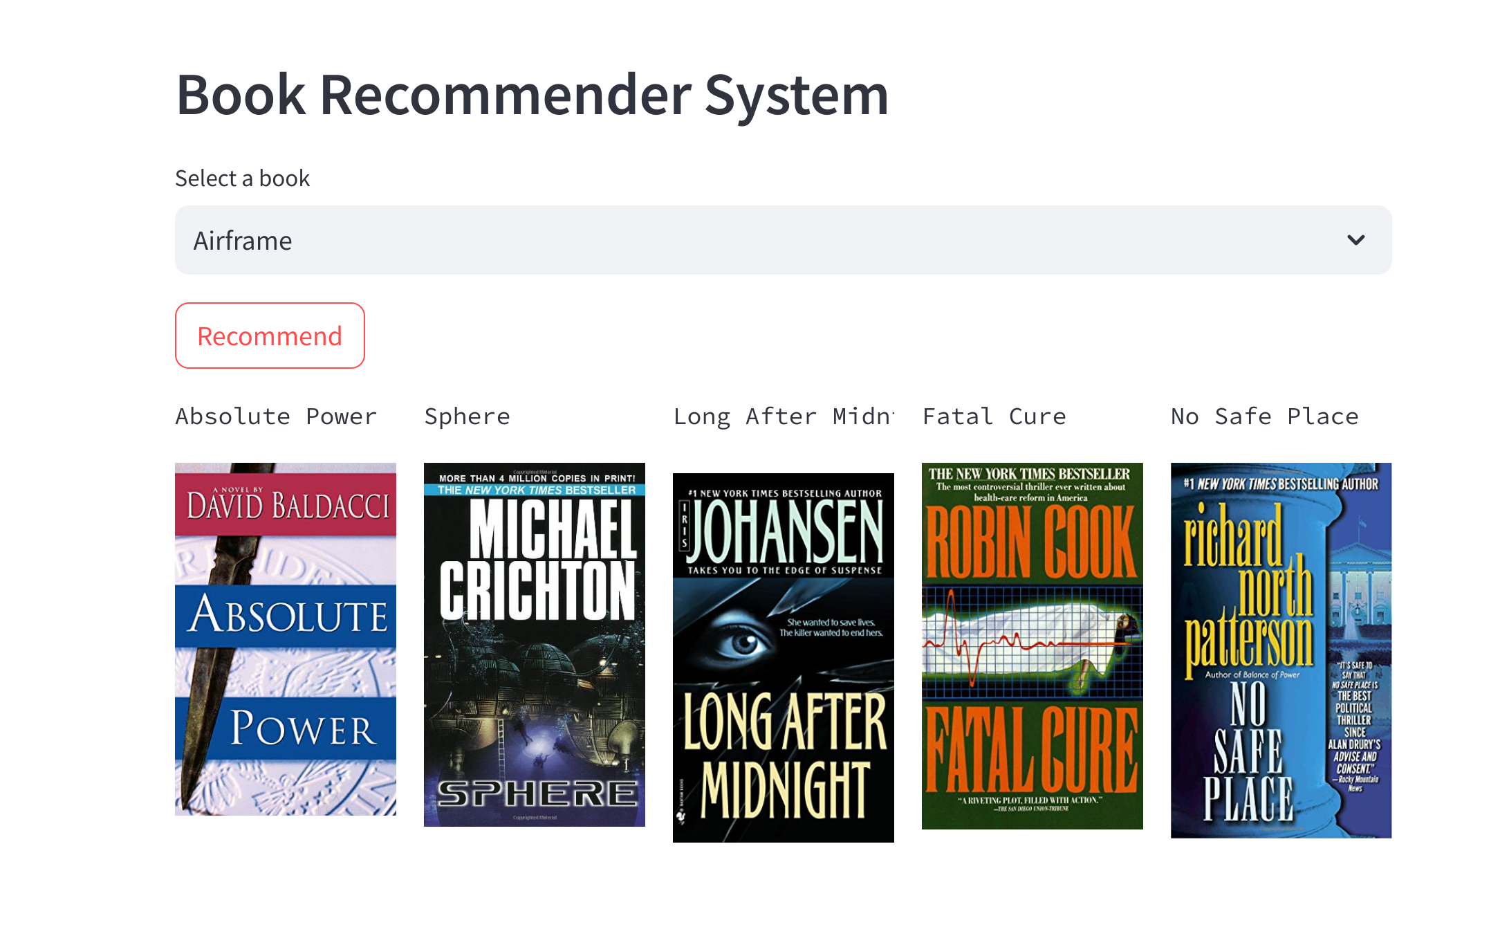Click David Baldacci name on cover
The image size is (1509, 945).
[288, 505]
